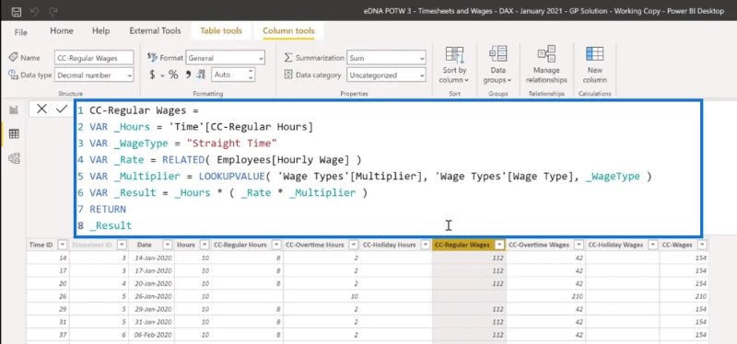The width and height of the screenshot is (737, 344).
Task: Switch to the Table tools tab
Action: (x=221, y=31)
